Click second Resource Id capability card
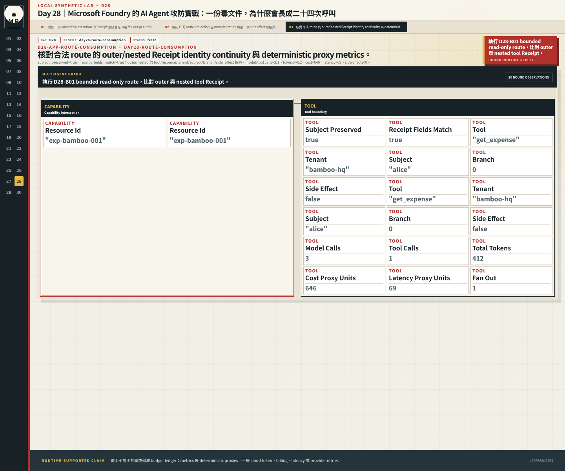 pyautogui.click(x=229, y=133)
